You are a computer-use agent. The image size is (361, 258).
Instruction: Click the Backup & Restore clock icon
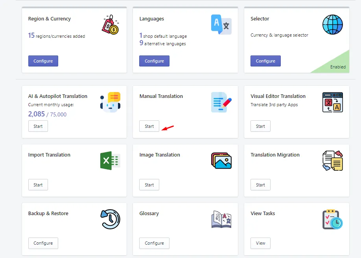tap(110, 219)
